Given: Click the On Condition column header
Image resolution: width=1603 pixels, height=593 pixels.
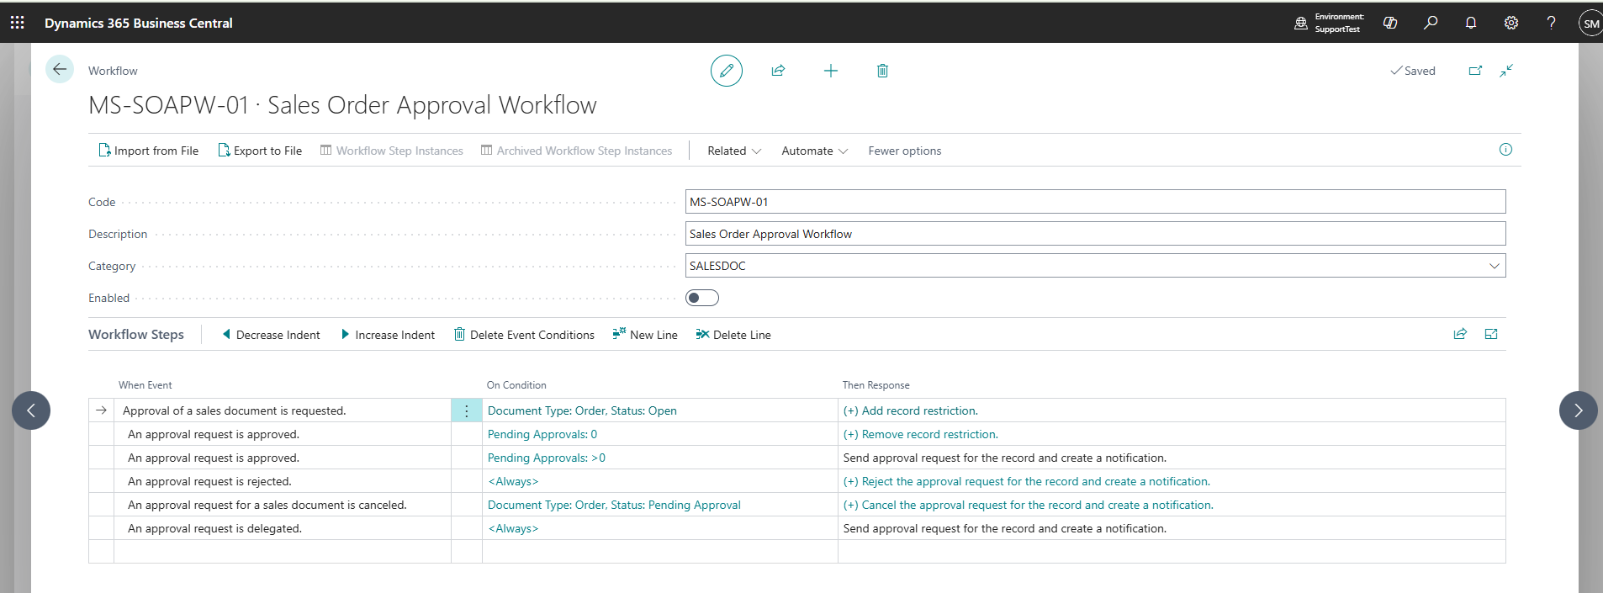Looking at the screenshot, I should (x=516, y=385).
